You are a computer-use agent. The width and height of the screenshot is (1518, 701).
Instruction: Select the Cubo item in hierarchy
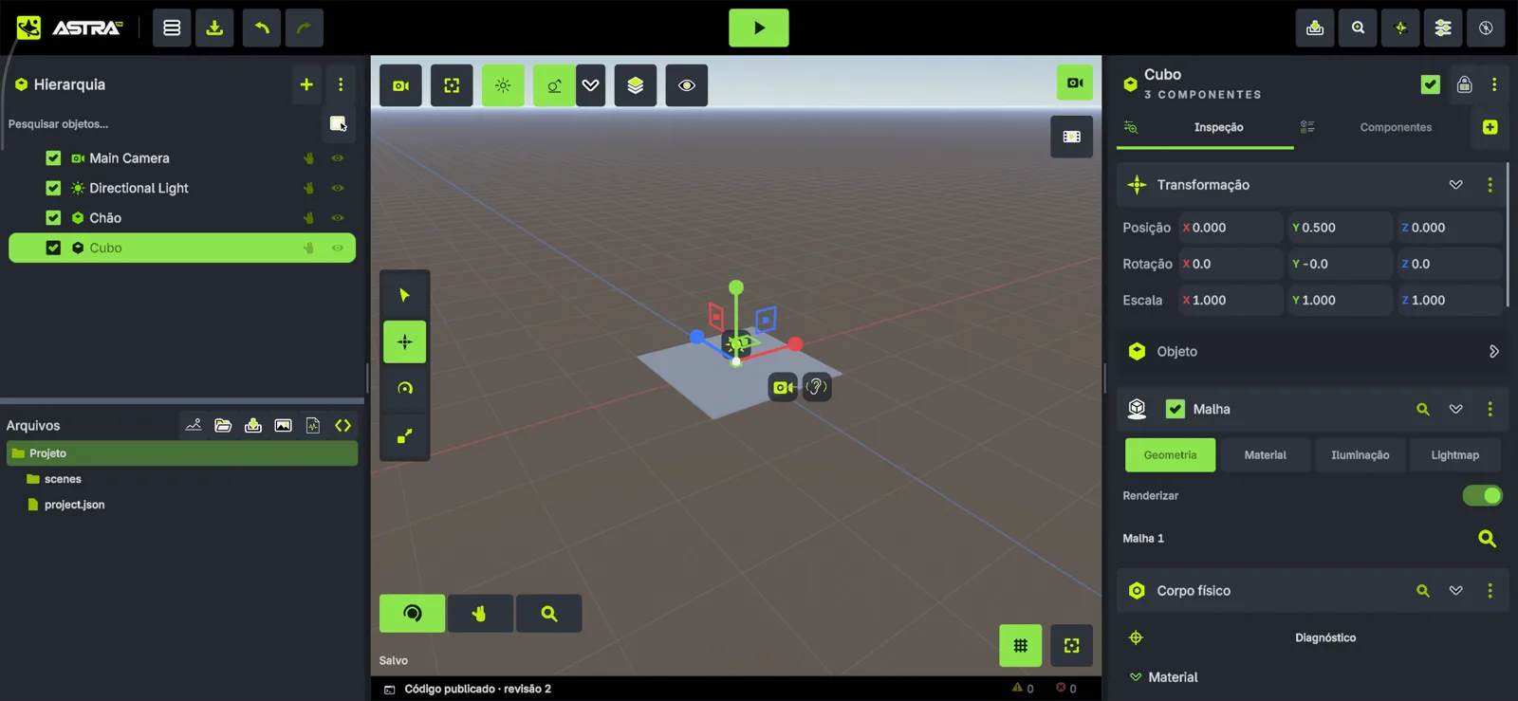coord(182,248)
